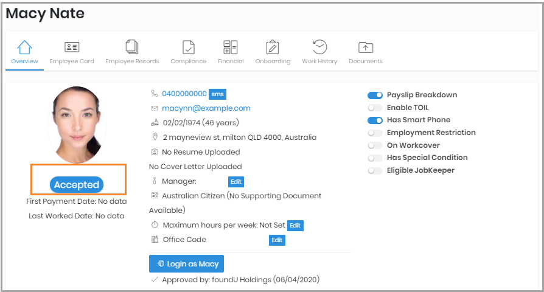Screen dimensions: 544x292
Task: Click the Onboarding clipboard icon
Action: click(273, 47)
